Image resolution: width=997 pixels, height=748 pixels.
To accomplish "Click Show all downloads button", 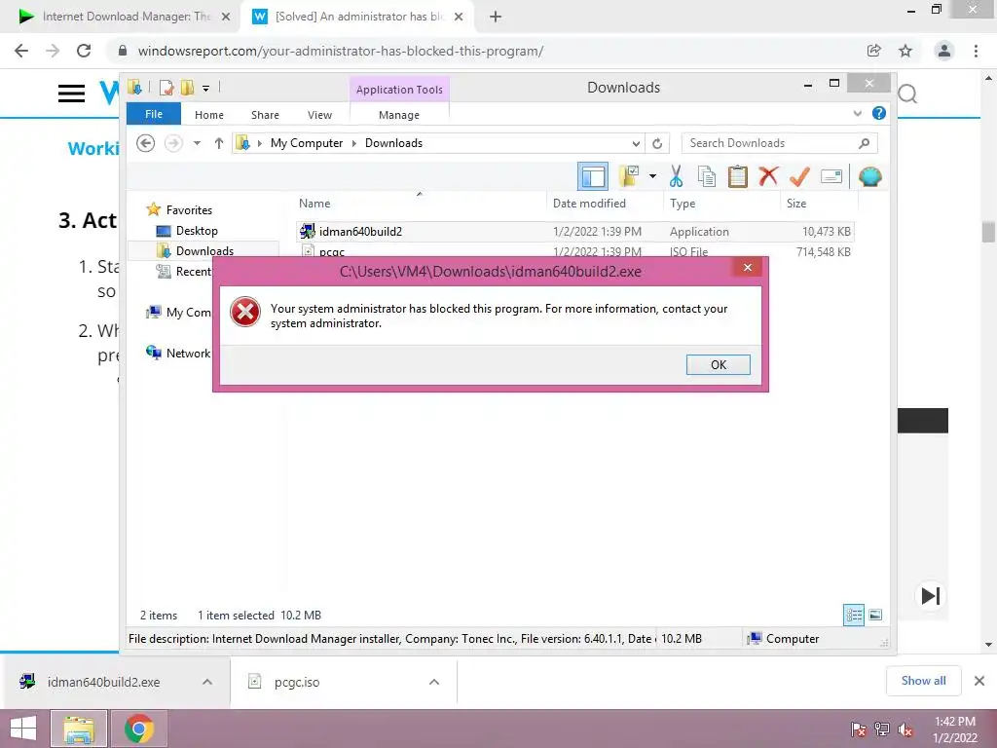I will click(x=923, y=681).
